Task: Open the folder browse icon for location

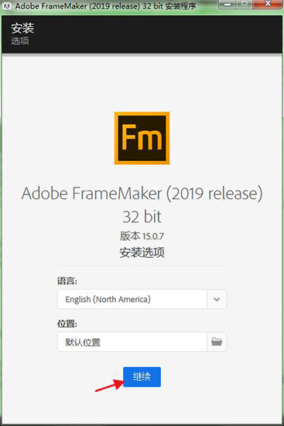Action: pos(217,342)
